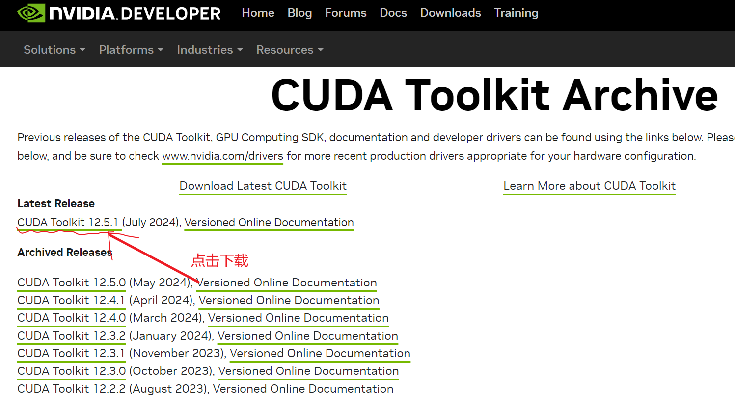The height and width of the screenshot is (397, 735).
Task: Open Versioned Online Documentation for 12.5.1
Action: coord(269,223)
